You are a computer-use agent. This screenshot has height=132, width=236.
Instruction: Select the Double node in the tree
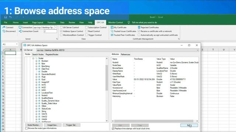(x=44, y=72)
